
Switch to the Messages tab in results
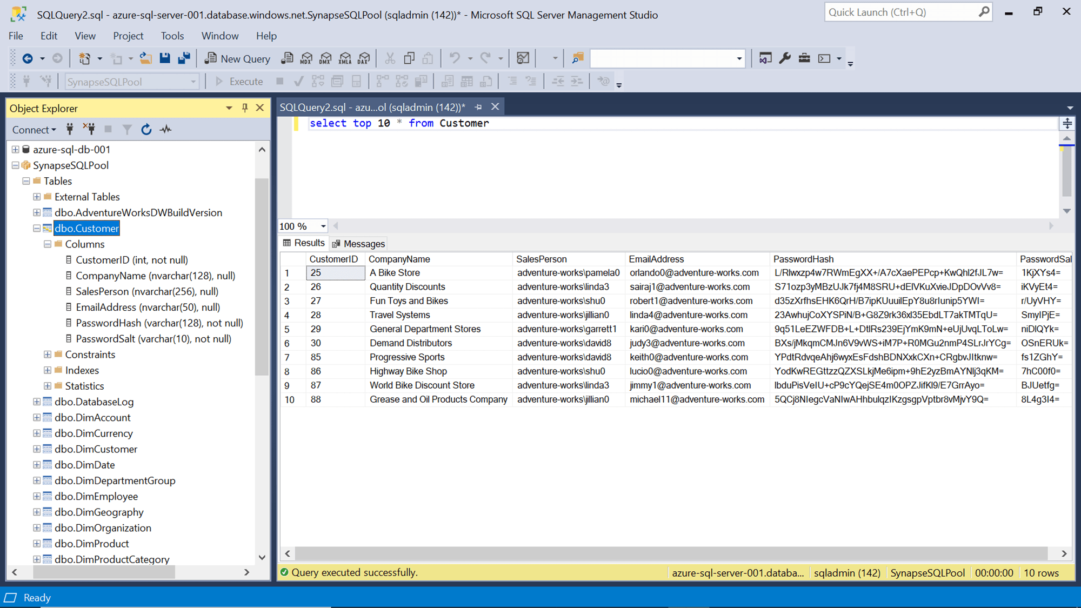tap(358, 243)
